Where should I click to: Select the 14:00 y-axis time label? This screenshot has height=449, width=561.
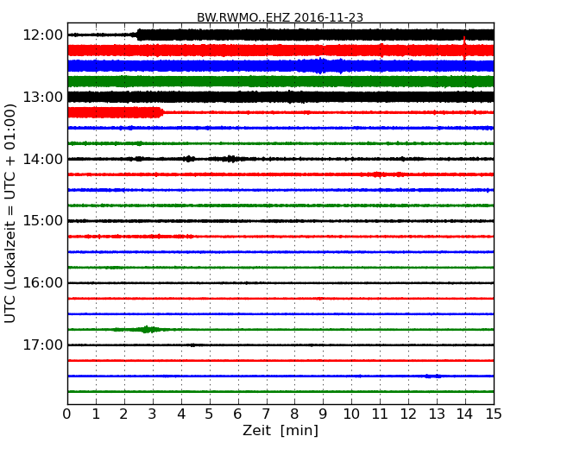[x=42, y=159]
